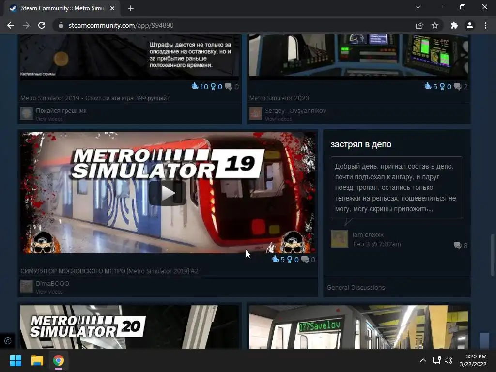View videos by Покайся грешник
Image resolution: width=496 pixels, height=372 pixels.
(49, 119)
